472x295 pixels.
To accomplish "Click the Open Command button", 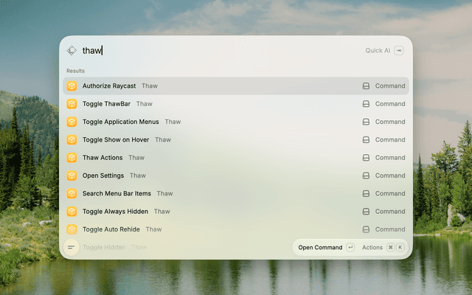I will pos(320,248).
